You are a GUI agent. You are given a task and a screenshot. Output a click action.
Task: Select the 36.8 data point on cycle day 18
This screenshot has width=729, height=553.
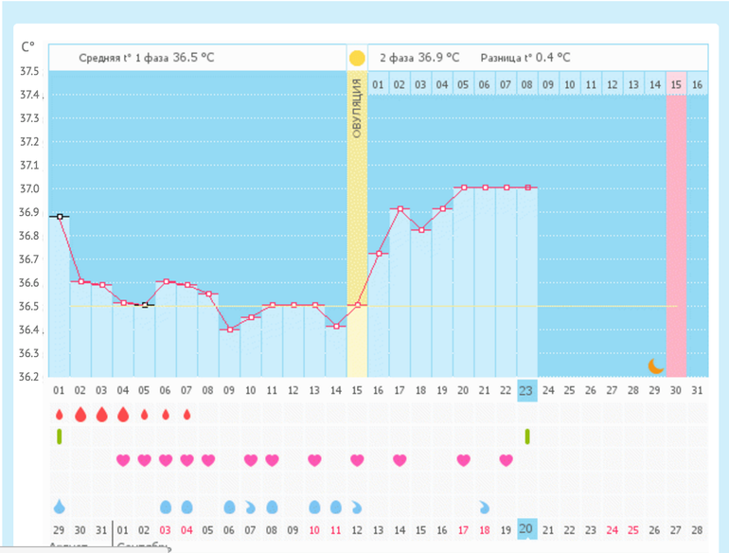pos(421,230)
